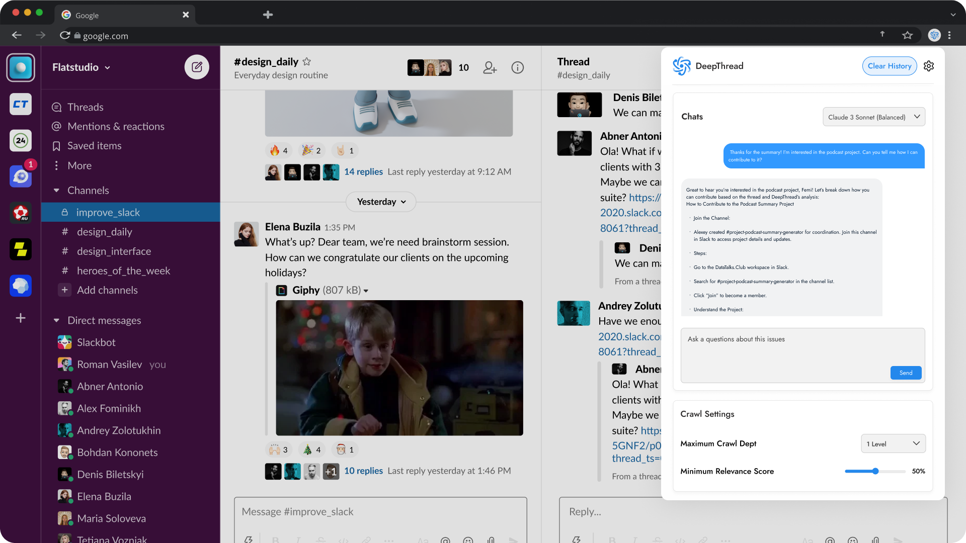The image size is (966, 543).
Task: Select the Flatstudio workspace icon
Action: click(21, 67)
